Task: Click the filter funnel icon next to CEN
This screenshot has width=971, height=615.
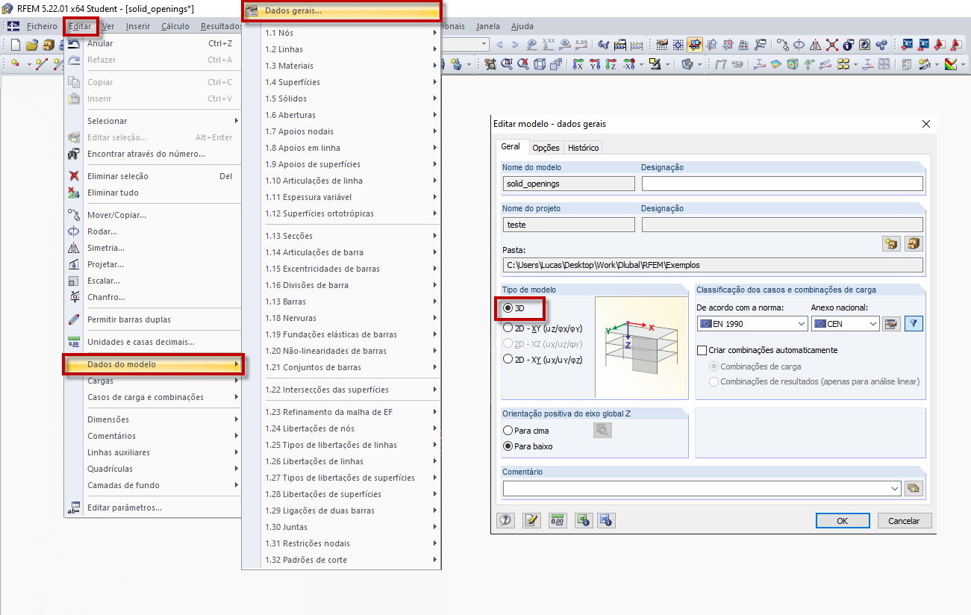Action: pos(914,324)
